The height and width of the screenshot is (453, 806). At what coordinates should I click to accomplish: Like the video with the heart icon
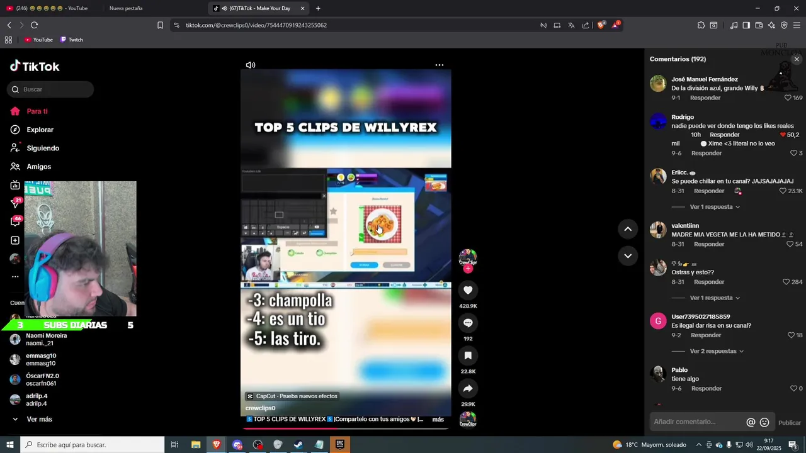(x=468, y=290)
